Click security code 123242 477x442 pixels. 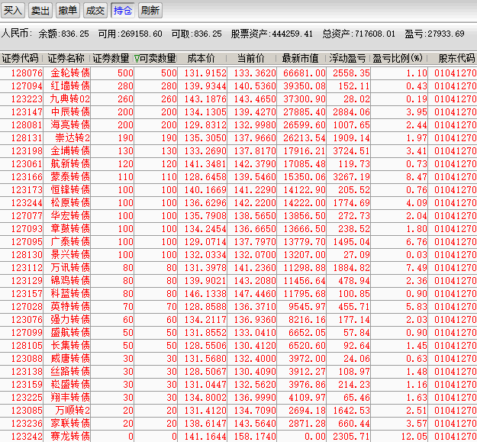27,437
